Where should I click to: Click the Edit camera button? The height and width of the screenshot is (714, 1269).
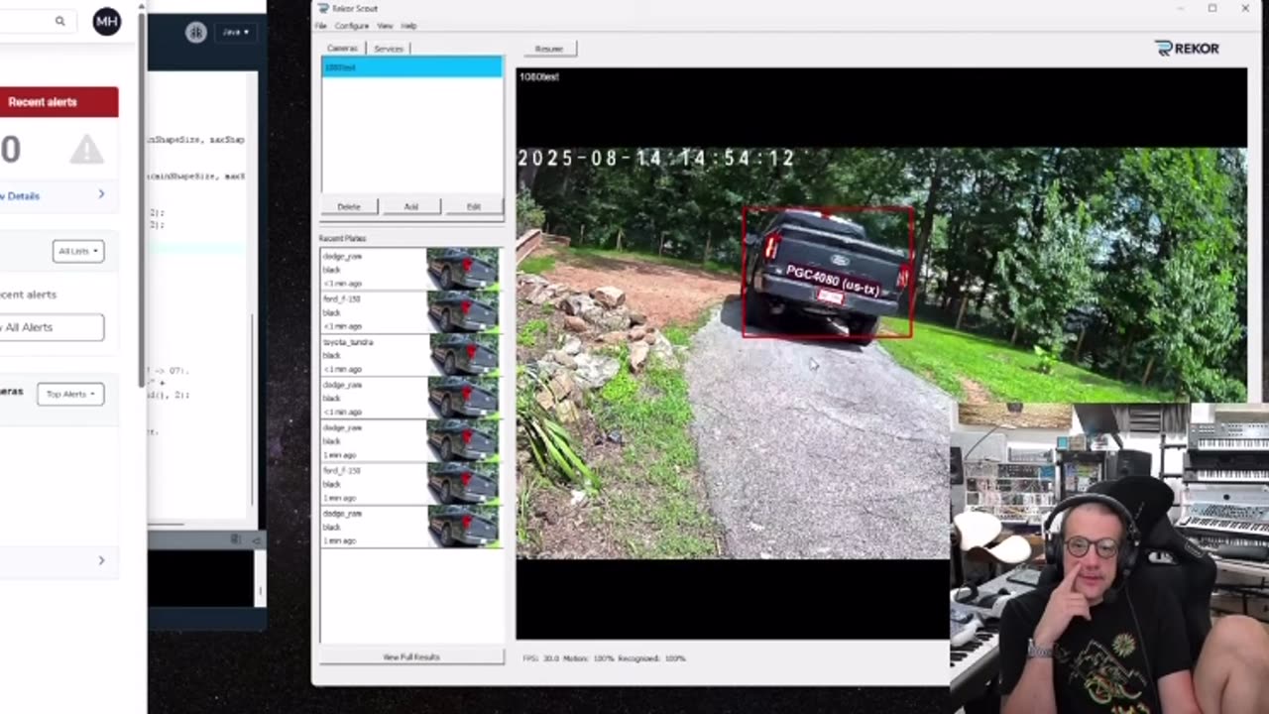pos(473,206)
